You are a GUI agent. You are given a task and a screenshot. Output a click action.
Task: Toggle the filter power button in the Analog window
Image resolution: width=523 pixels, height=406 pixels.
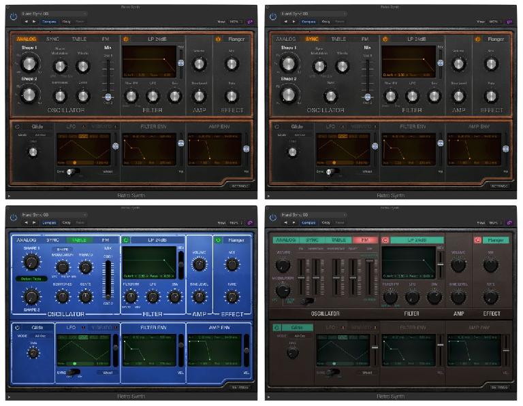[x=126, y=39]
